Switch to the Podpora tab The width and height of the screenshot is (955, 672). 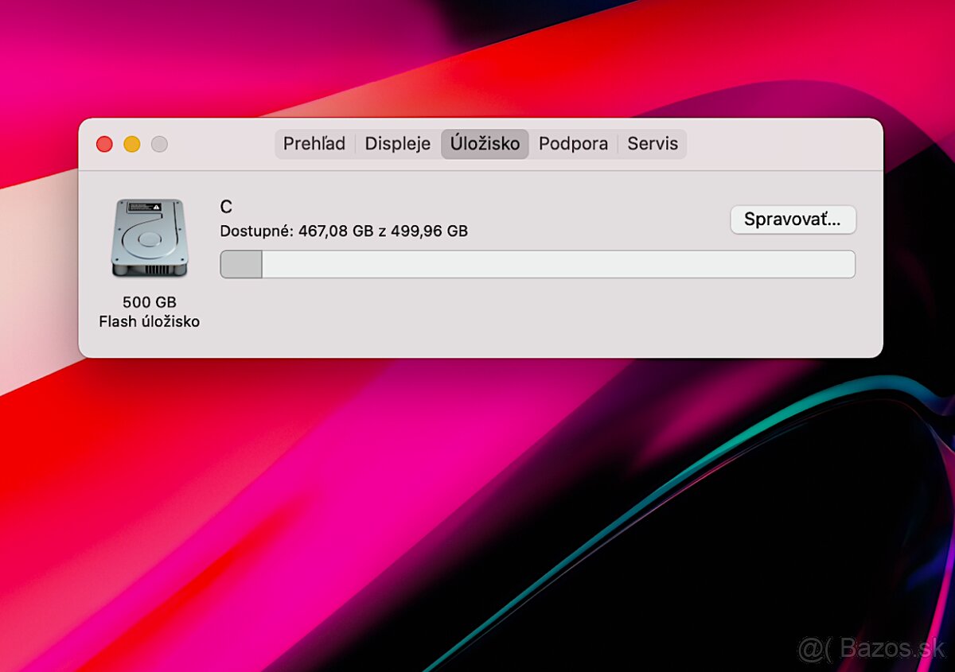[x=574, y=144]
